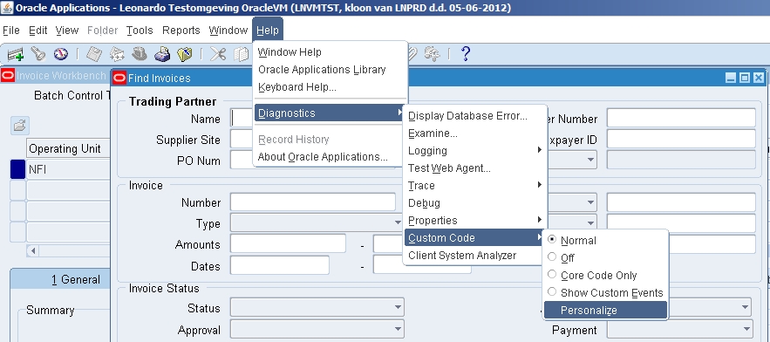The height and width of the screenshot is (342, 770).
Task: Click the Print toolbar icon
Action: click(x=162, y=54)
